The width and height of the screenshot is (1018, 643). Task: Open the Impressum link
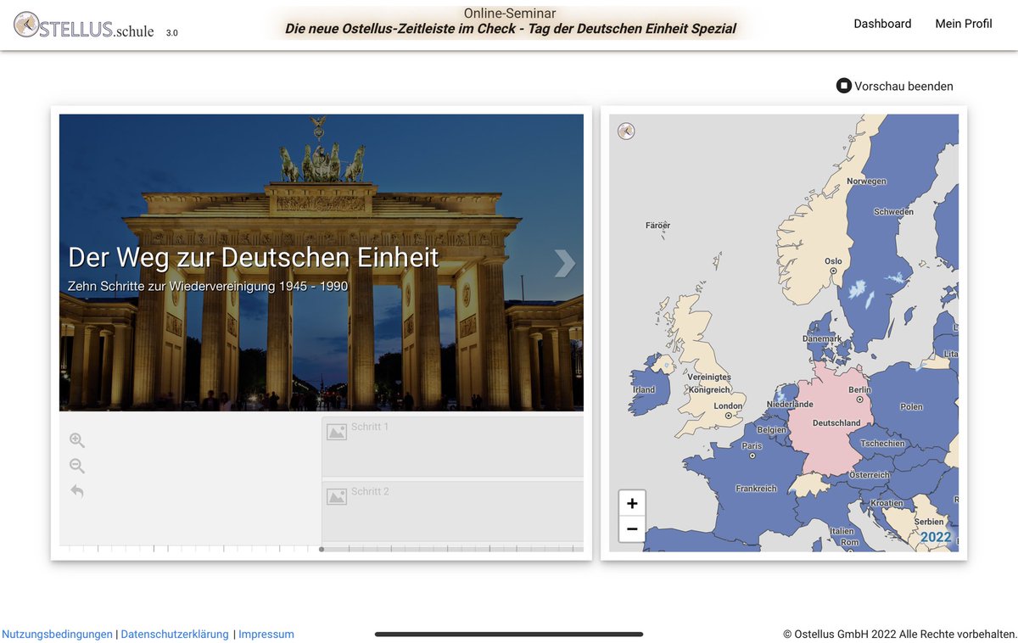point(266,634)
